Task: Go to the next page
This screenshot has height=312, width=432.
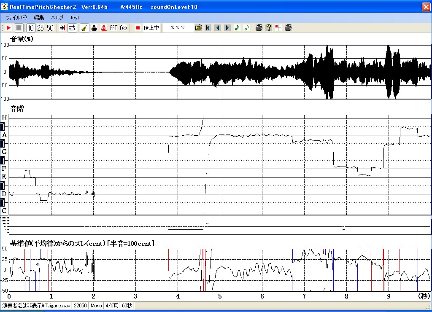Action: [x=227, y=28]
